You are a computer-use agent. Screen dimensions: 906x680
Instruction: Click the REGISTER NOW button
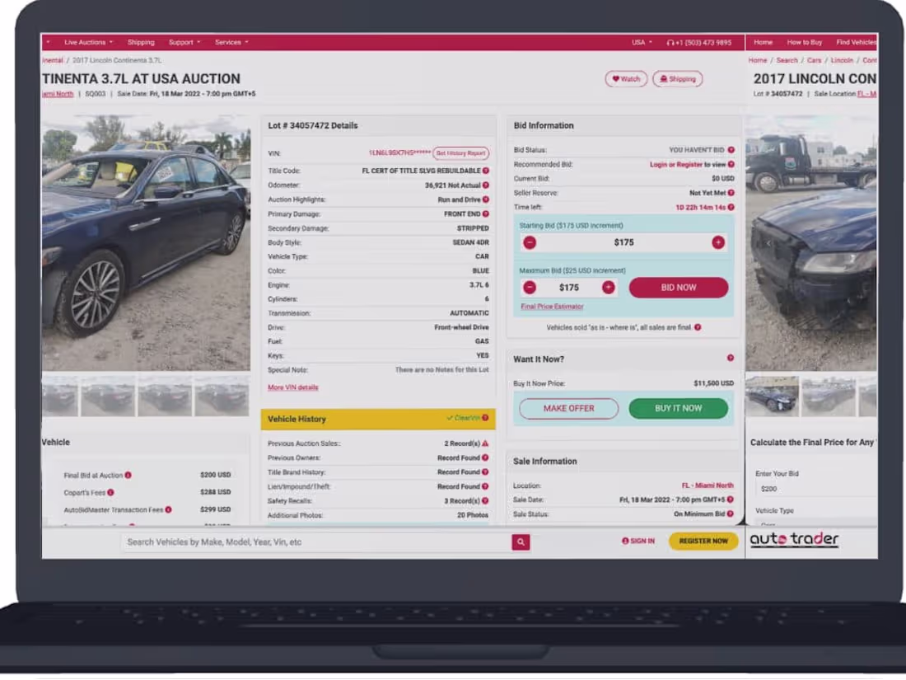click(x=703, y=542)
